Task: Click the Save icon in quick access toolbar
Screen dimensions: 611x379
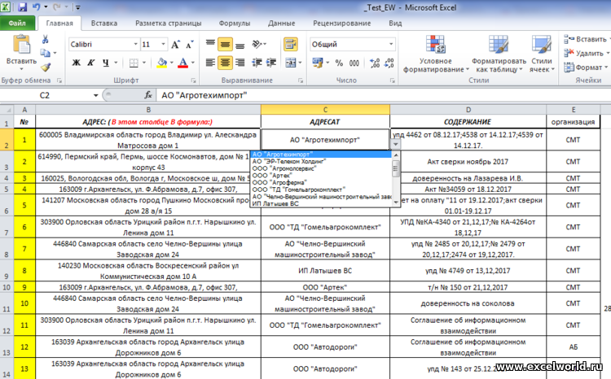Action: [x=22, y=7]
